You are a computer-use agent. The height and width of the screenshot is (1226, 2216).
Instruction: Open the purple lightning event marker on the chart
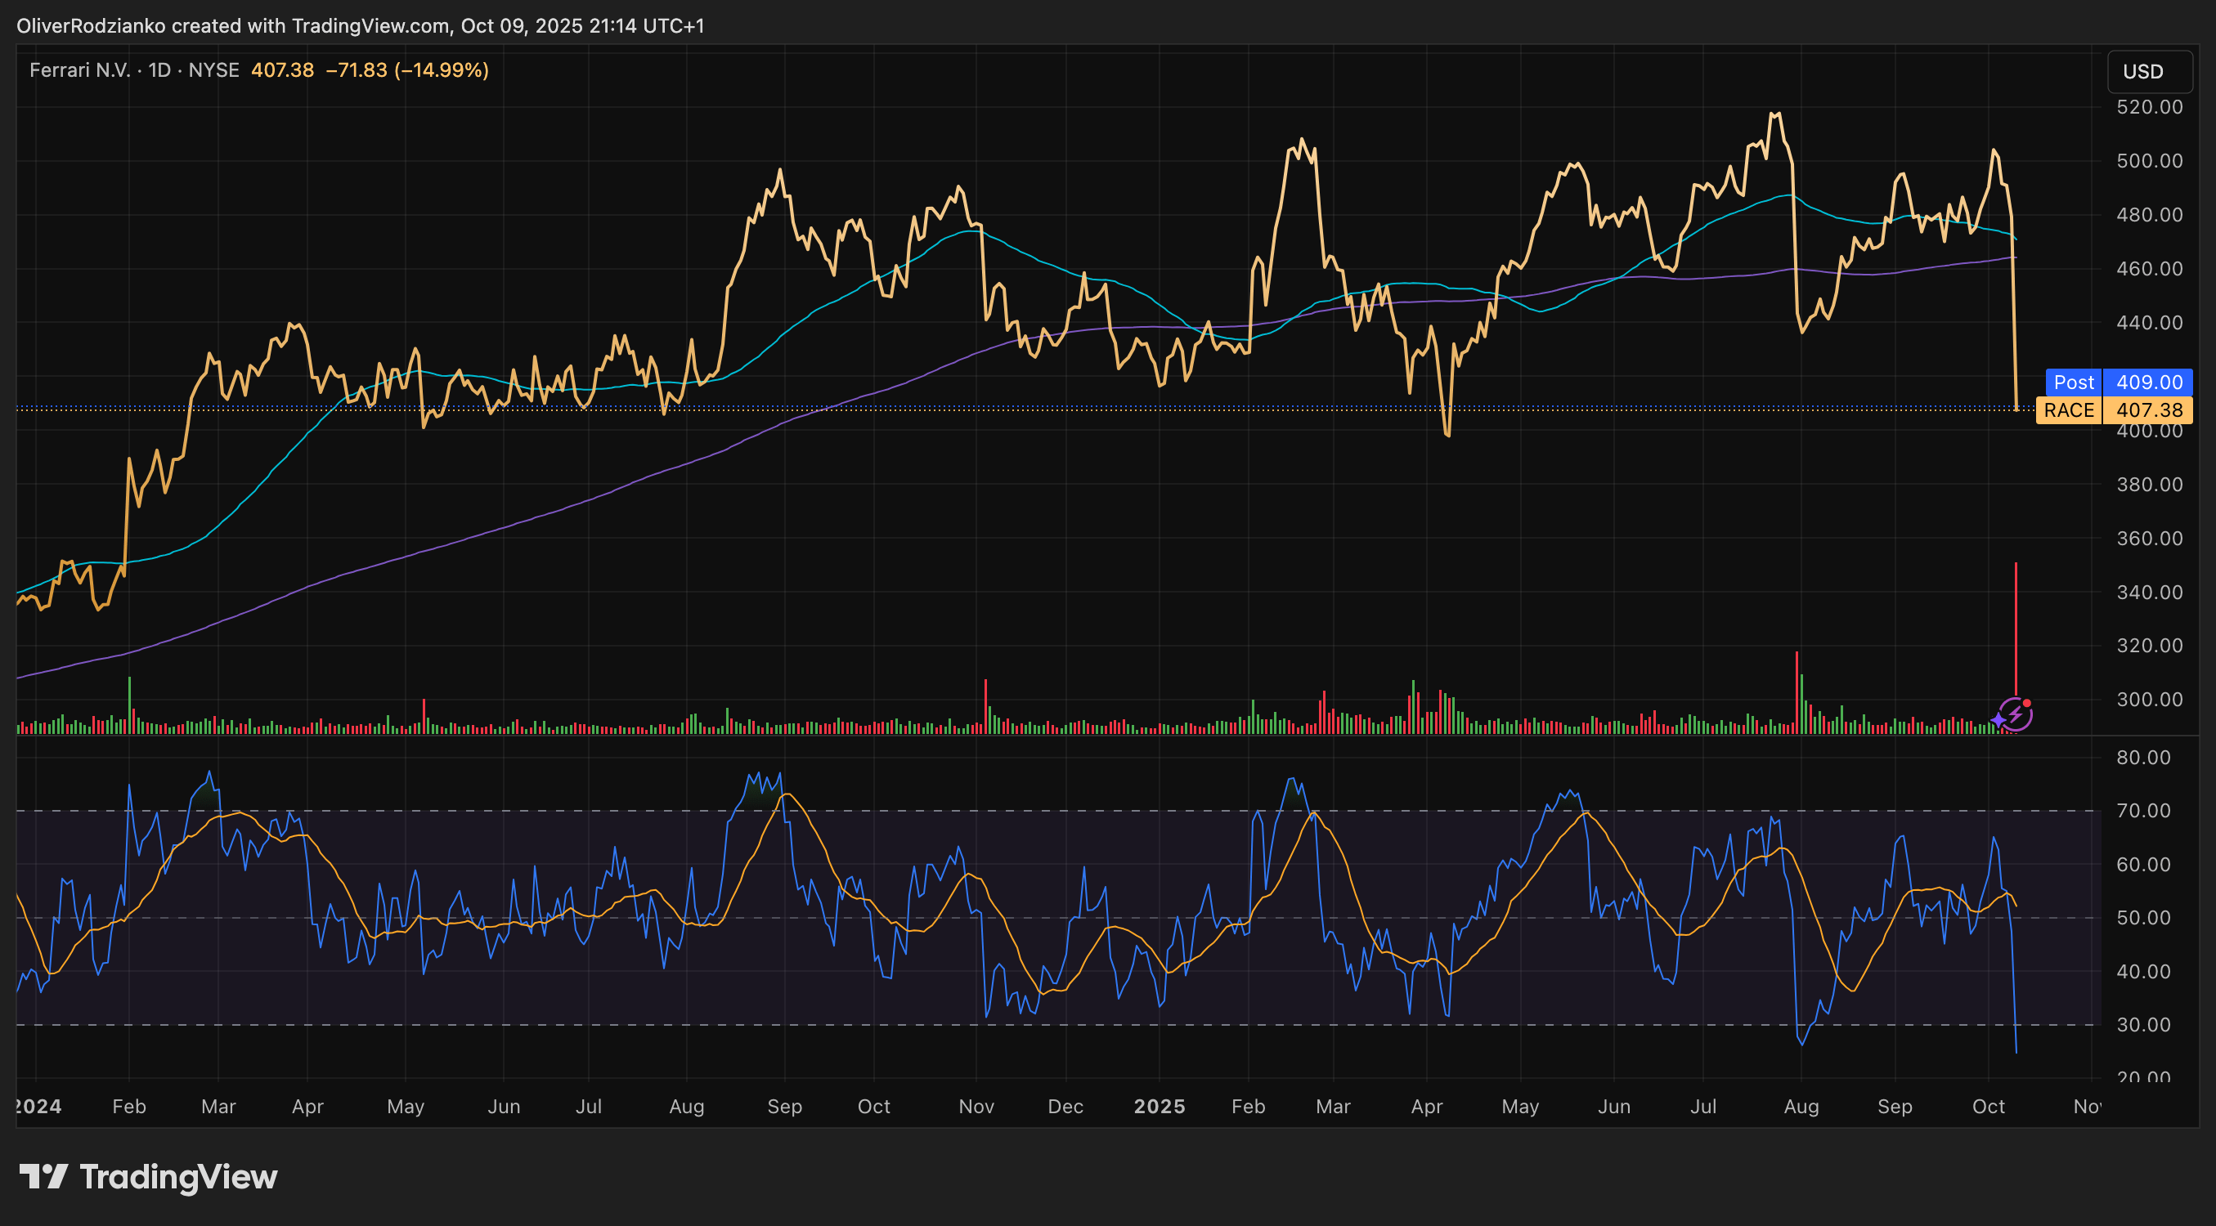[2016, 714]
